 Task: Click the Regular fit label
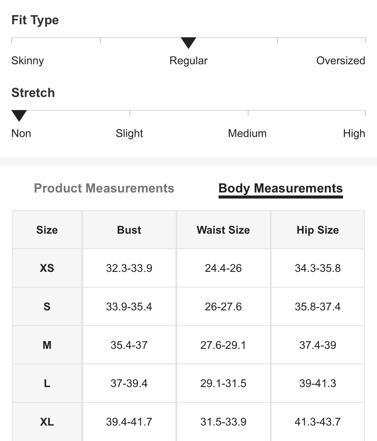click(188, 61)
